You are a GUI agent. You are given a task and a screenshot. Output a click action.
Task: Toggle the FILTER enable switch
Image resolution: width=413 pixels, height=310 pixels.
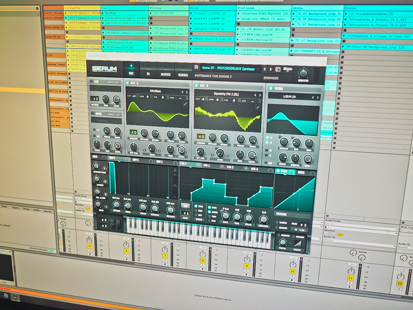tap(271, 88)
